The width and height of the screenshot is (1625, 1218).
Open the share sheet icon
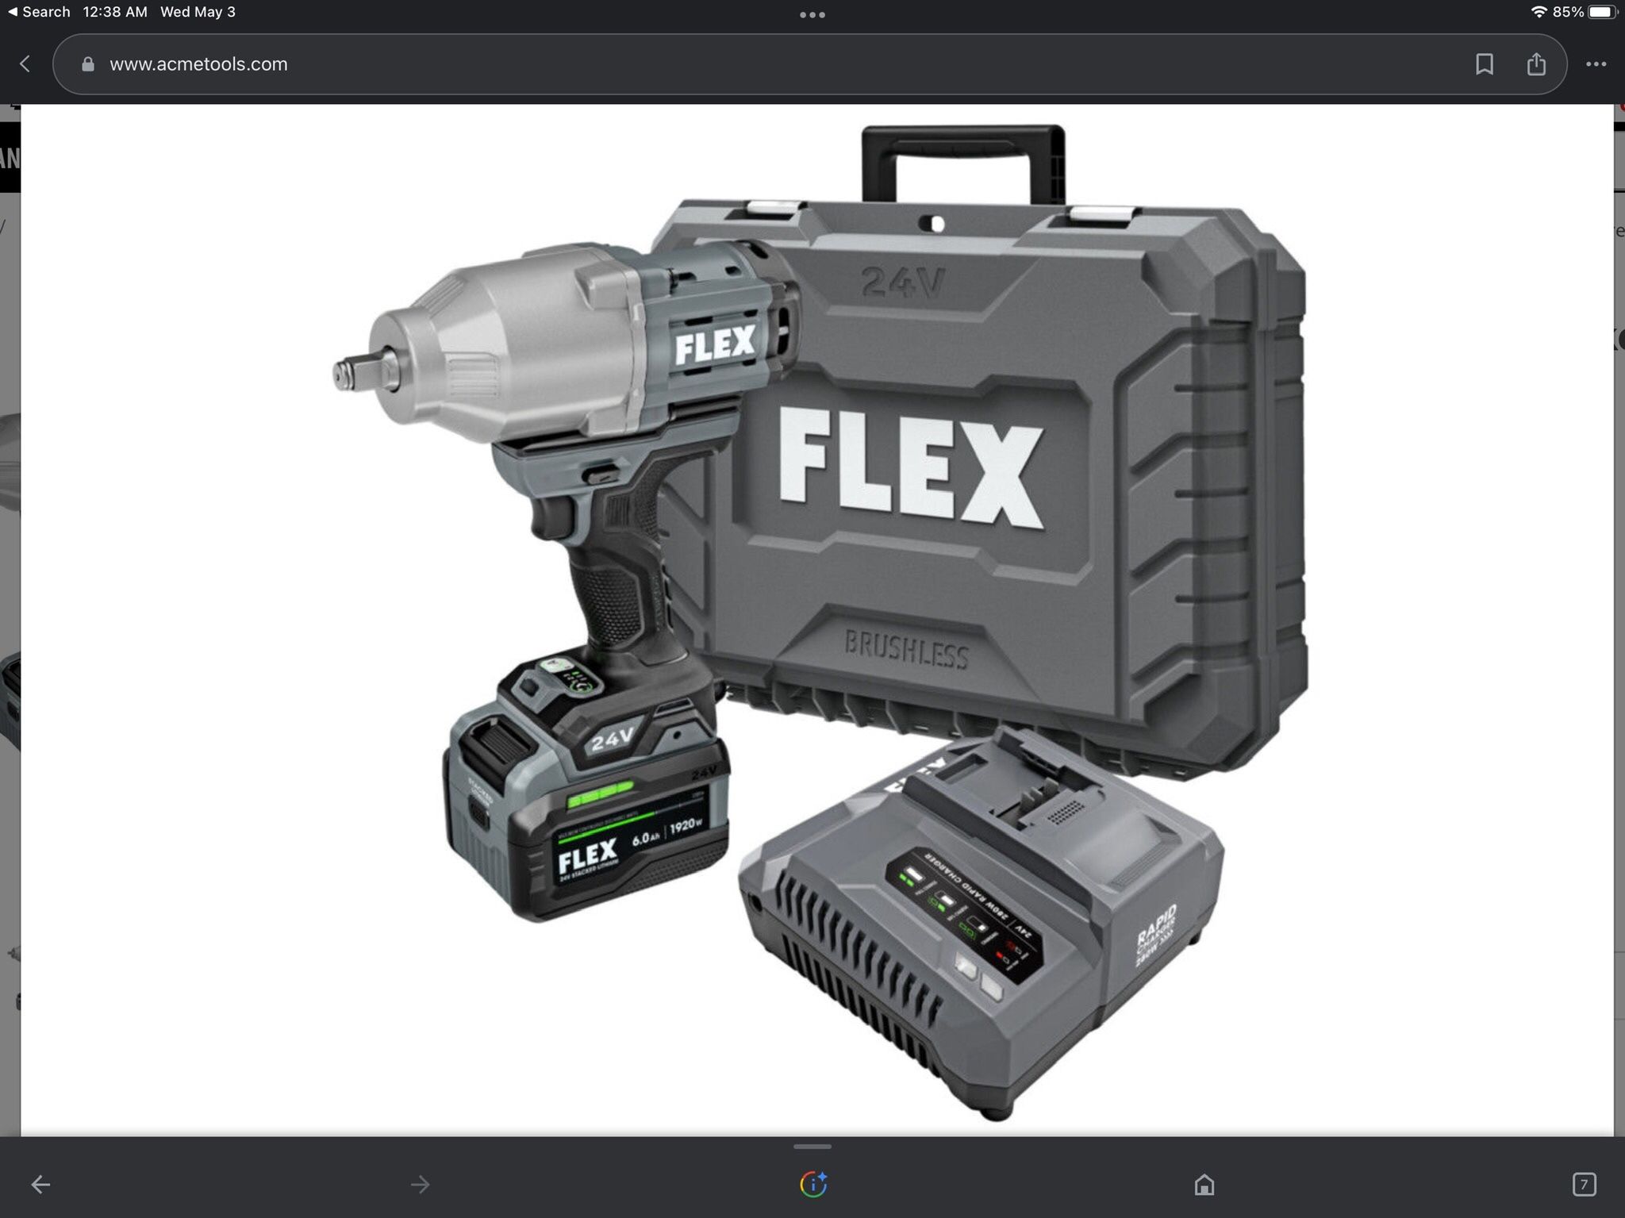[x=1536, y=64]
